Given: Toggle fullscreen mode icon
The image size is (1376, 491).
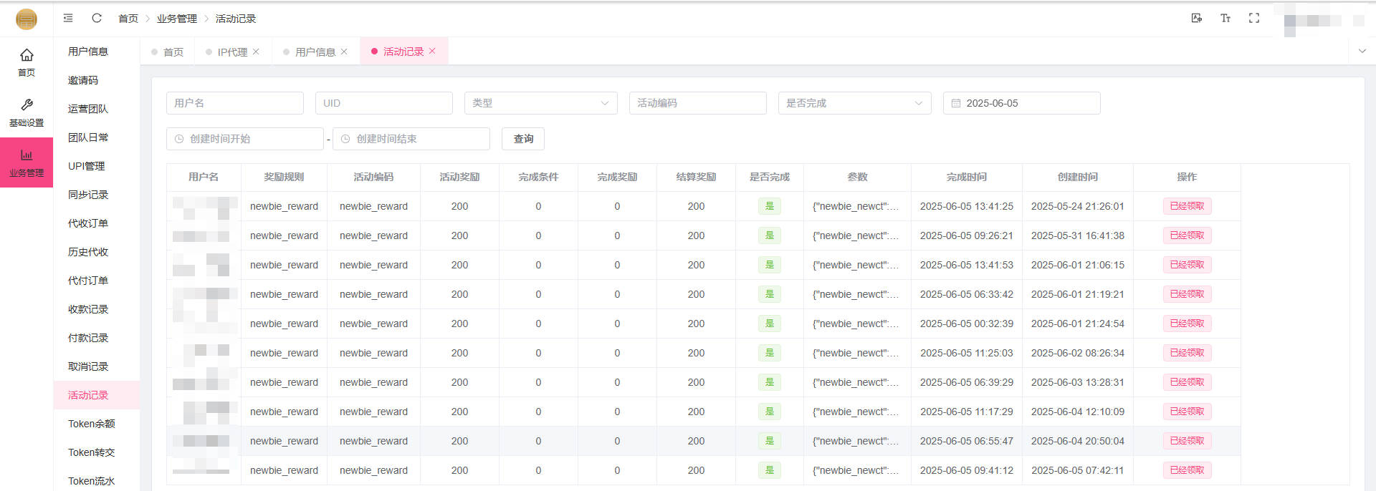Looking at the screenshot, I should coord(1254,18).
